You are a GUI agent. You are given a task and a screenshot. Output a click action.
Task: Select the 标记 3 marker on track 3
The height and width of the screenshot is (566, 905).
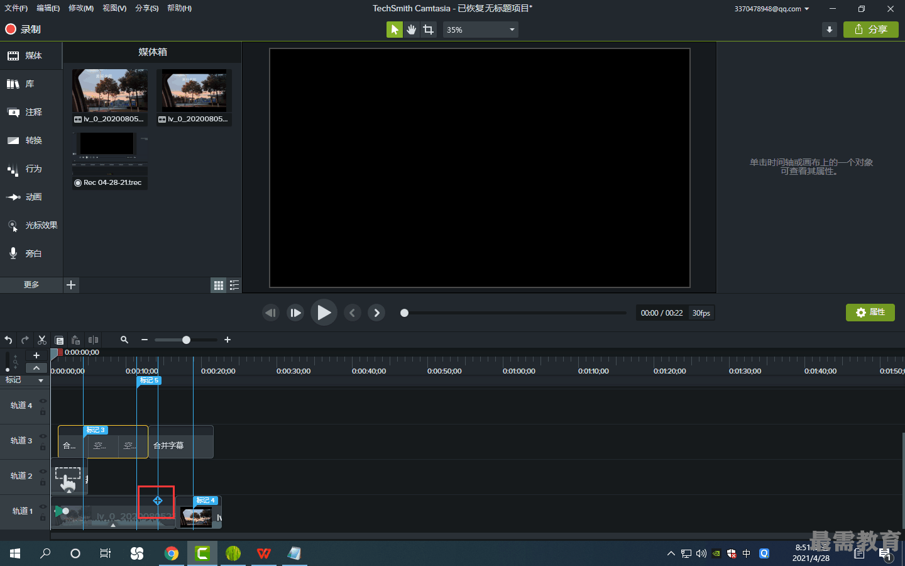pyautogui.click(x=96, y=430)
